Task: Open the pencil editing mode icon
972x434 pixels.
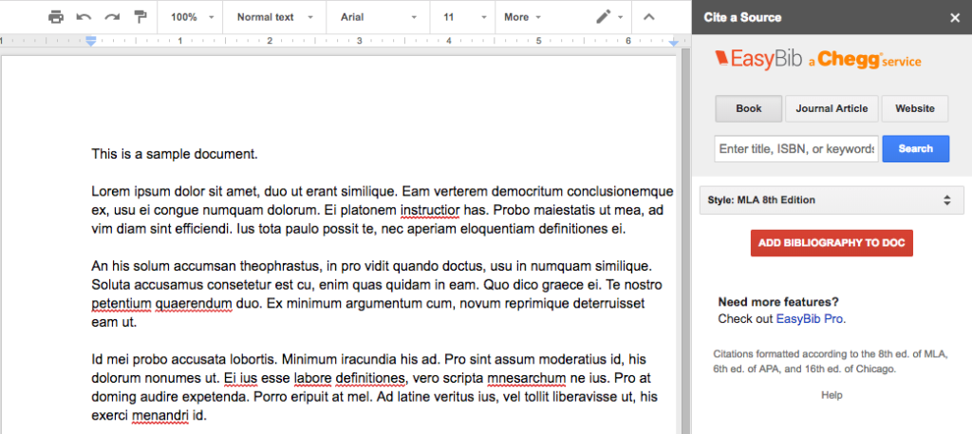Action: (x=608, y=17)
